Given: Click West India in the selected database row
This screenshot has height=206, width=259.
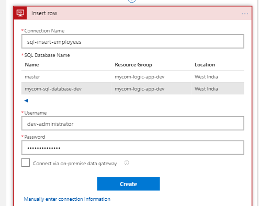Looking at the screenshot, I should (x=206, y=89).
